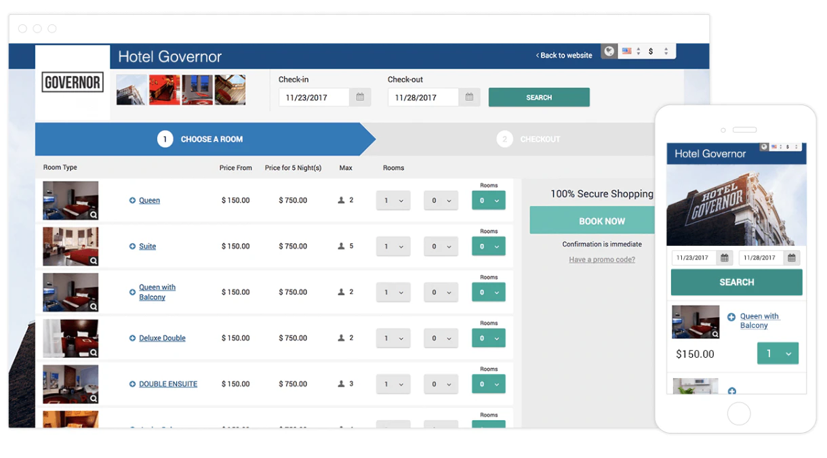
Task: Click the Back to website link
Action: tap(564, 56)
